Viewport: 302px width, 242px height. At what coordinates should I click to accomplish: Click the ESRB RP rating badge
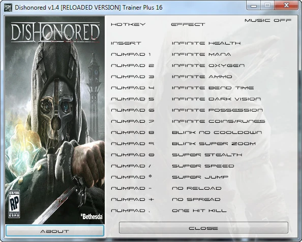14,204
